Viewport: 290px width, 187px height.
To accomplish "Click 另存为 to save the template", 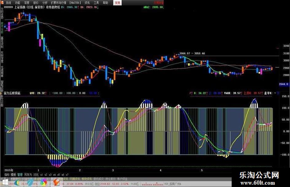I will click(28, 175).
